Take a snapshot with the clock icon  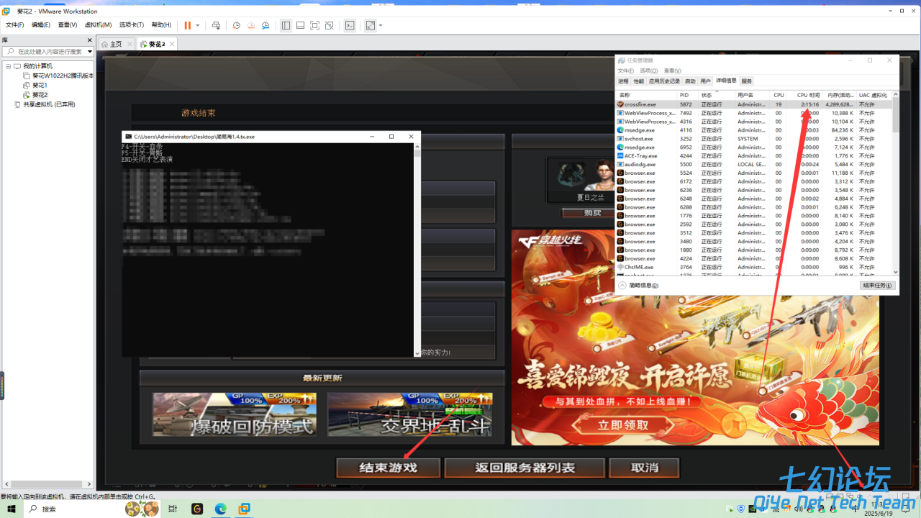(236, 25)
